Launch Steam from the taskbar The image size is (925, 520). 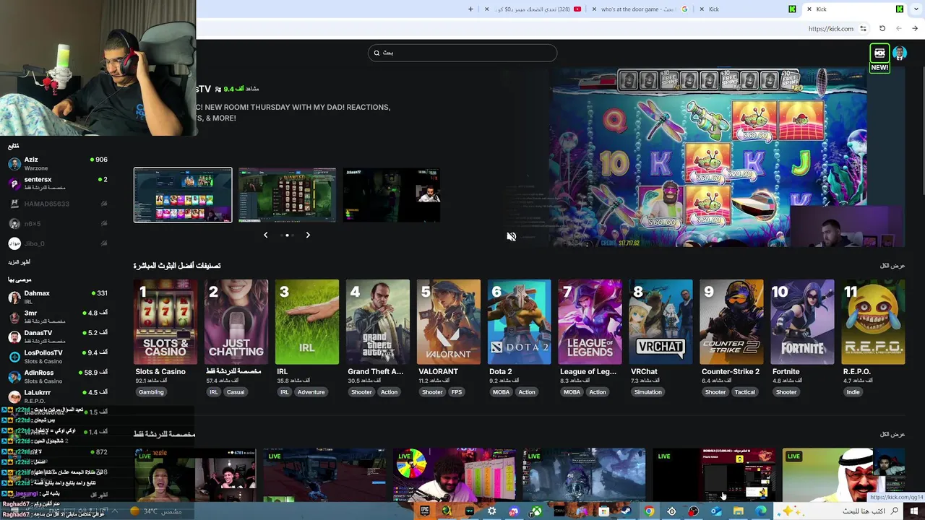point(626,511)
